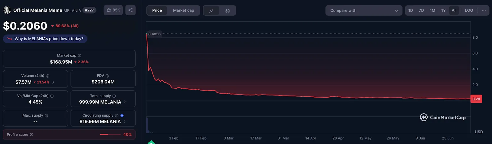This screenshot has height=144, width=492.
Task: Click the verified badge on Circulating supply
Action: click(122, 116)
